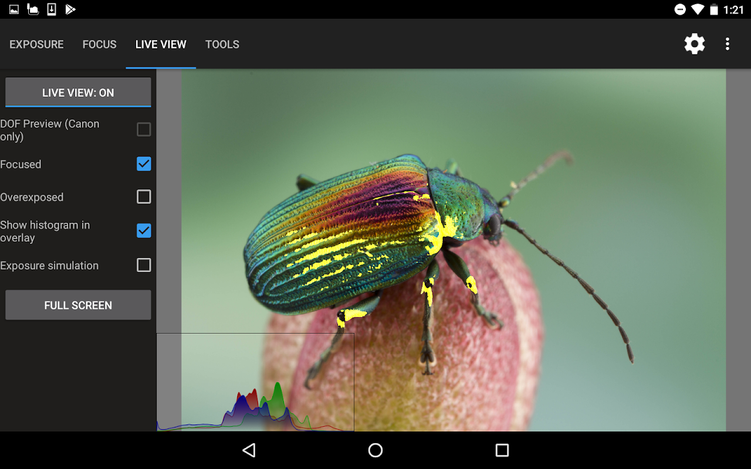
Task: Tap the recent apps square icon
Action: pos(502,450)
